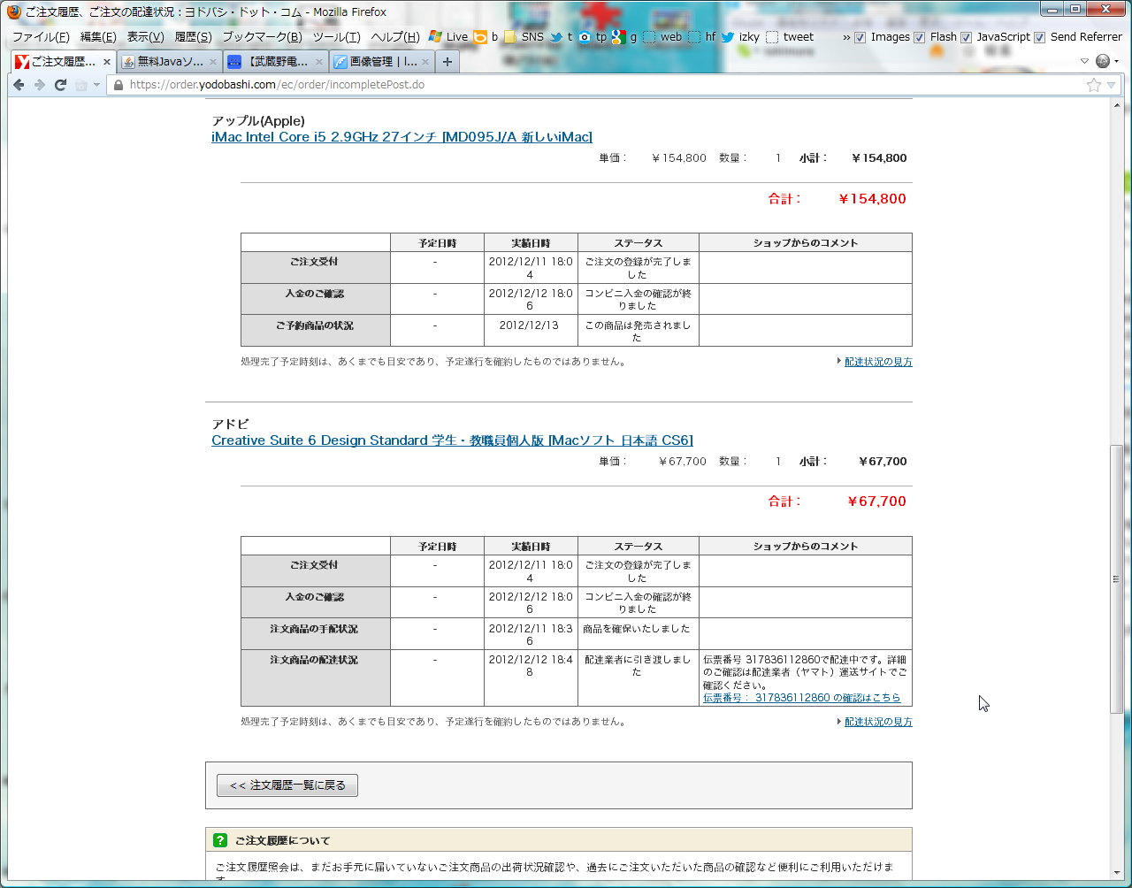
Task: Click the 配達状況の見方 link under the Adobe table
Action: (x=878, y=722)
